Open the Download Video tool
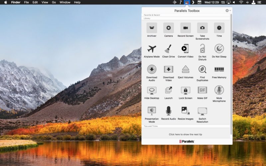266x166 pixels. point(169,73)
